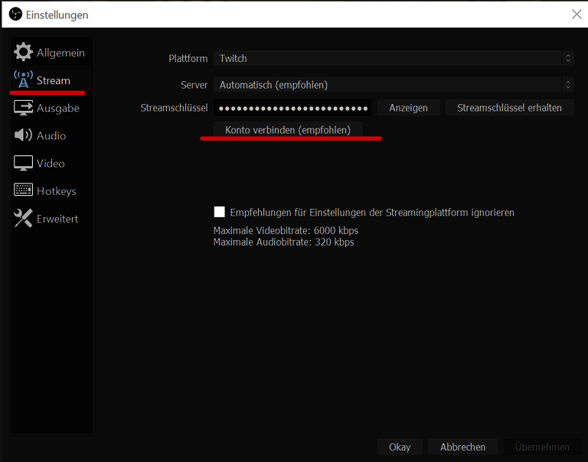Click the Plattform field label
588x462 pixels.
pos(188,58)
